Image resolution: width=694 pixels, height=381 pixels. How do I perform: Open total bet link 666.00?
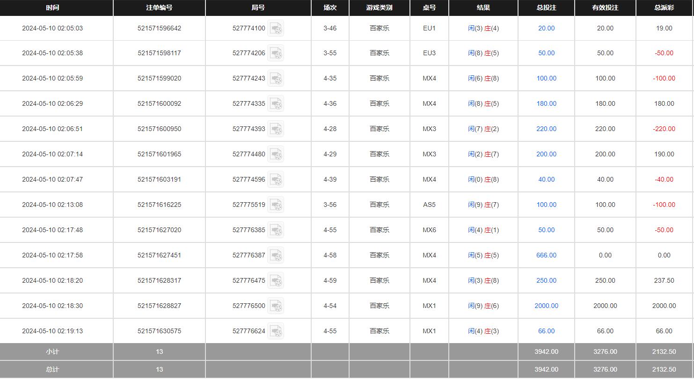pyautogui.click(x=546, y=255)
